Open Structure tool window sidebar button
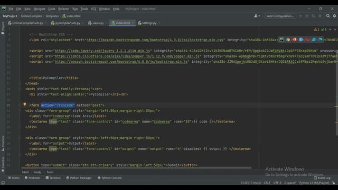338x190 pixels. click(x=3, y=143)
